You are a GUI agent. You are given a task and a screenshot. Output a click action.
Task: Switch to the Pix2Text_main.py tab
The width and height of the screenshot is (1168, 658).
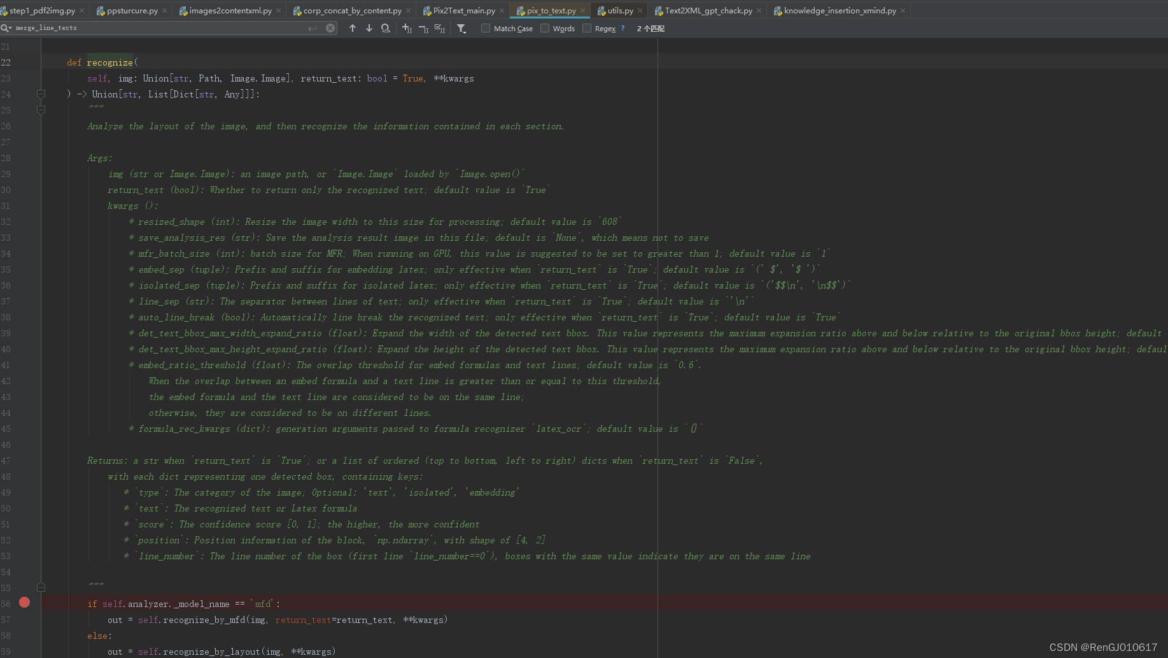[x=464, y=11]
